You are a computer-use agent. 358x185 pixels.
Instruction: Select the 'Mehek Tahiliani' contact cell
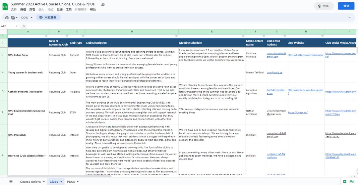(256, 72)
